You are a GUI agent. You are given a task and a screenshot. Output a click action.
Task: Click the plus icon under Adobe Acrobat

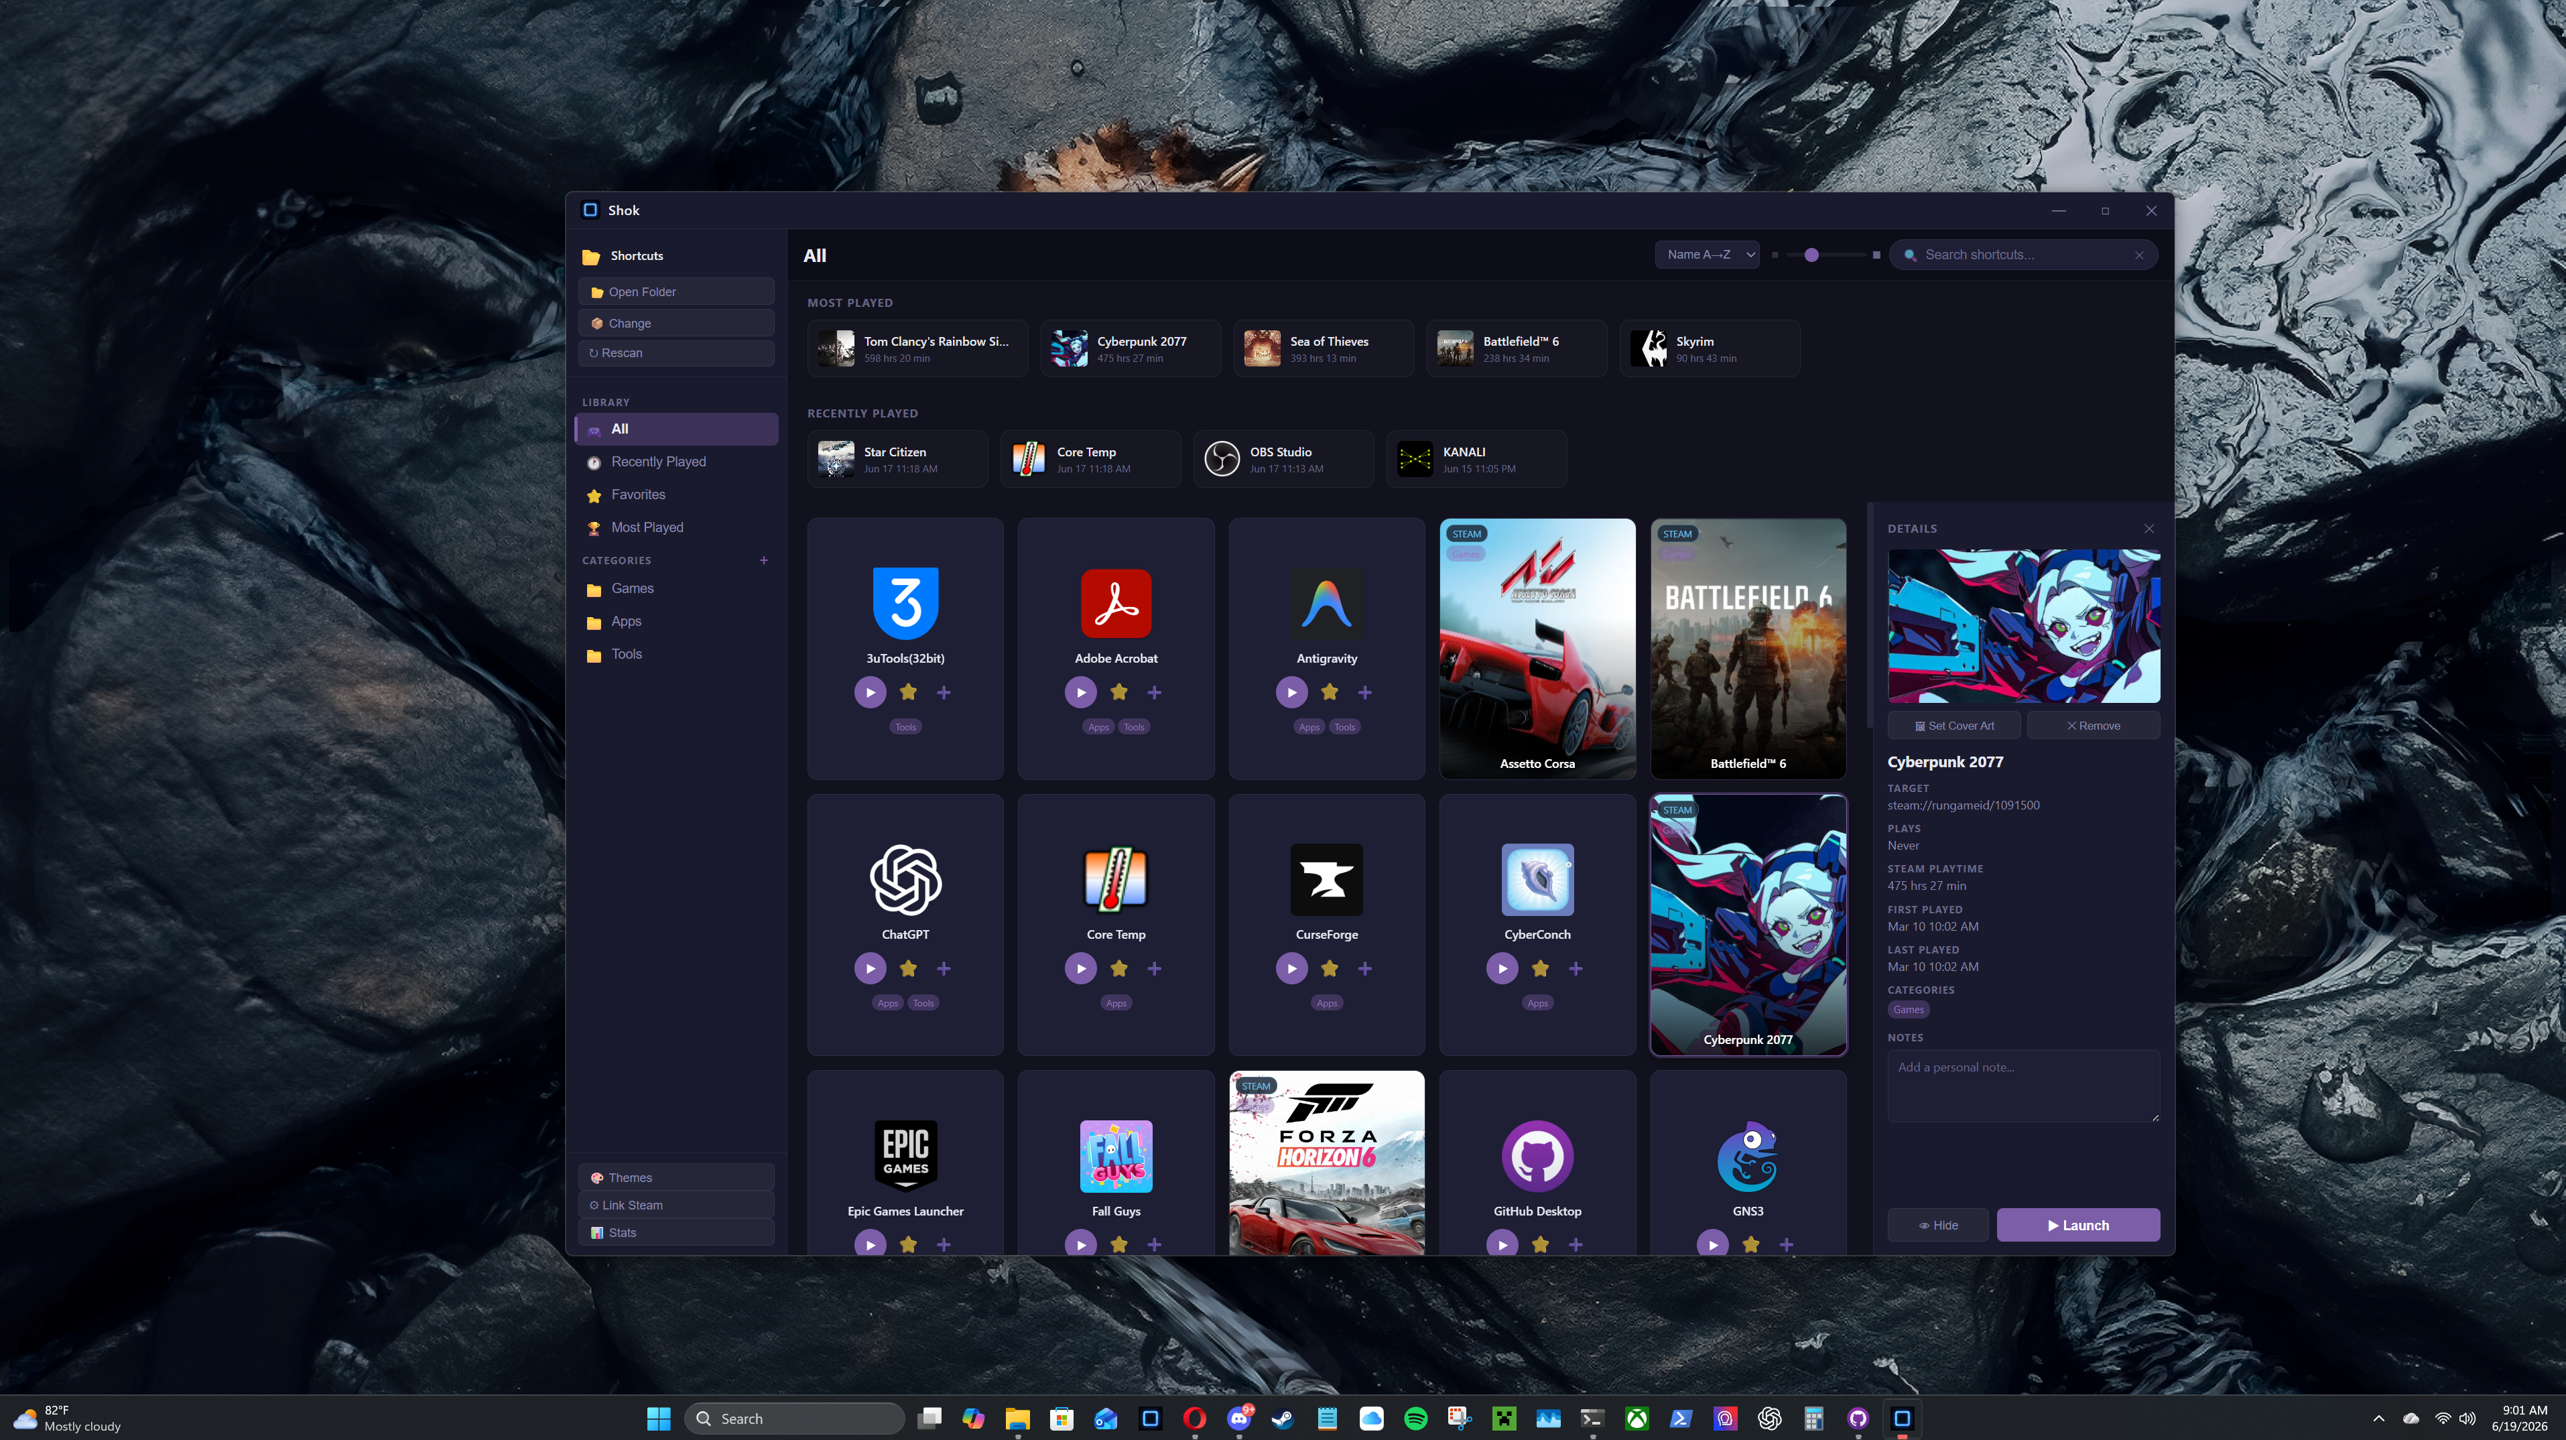click(x=1155, y=692)
